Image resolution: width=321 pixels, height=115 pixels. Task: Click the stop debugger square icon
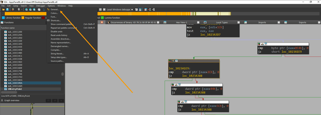click(104, 9)
